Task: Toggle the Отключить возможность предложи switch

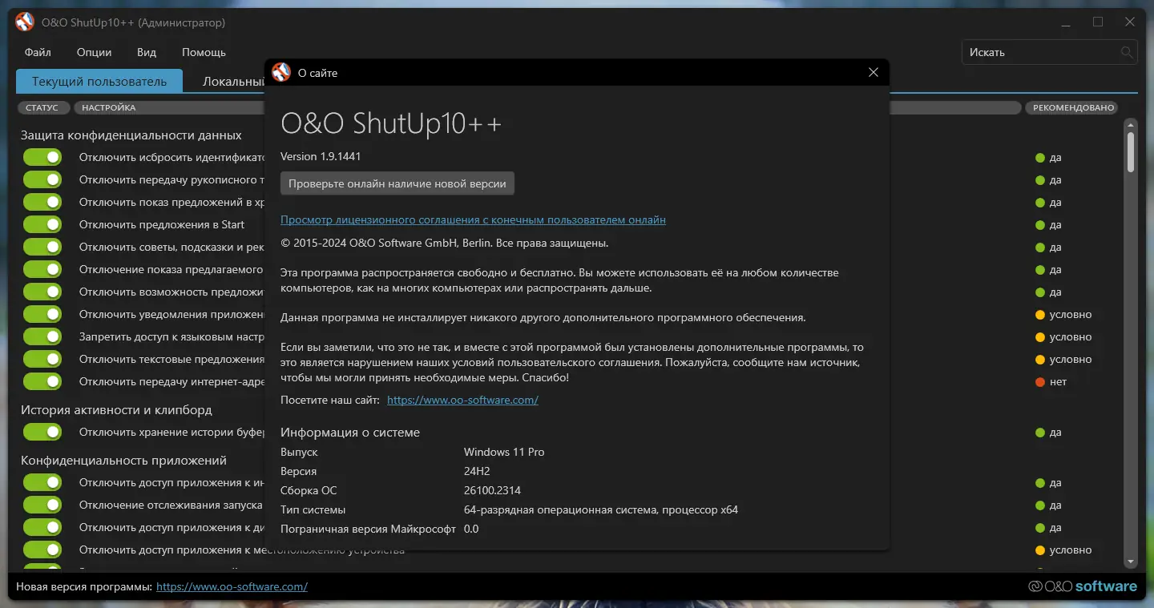Action: [42, 292]
